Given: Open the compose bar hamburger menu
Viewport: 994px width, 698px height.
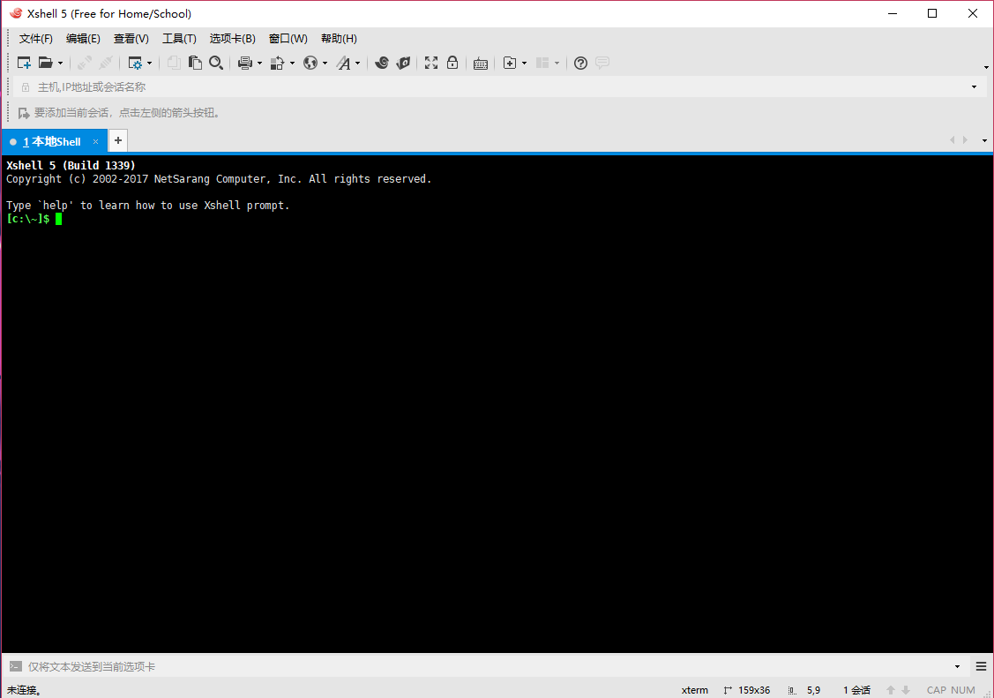Looking at the screenshot, I should click(x=982, y=666).
